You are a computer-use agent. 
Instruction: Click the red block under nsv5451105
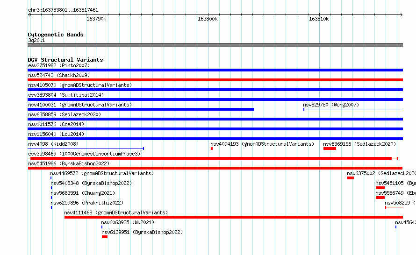pos(380,188)
